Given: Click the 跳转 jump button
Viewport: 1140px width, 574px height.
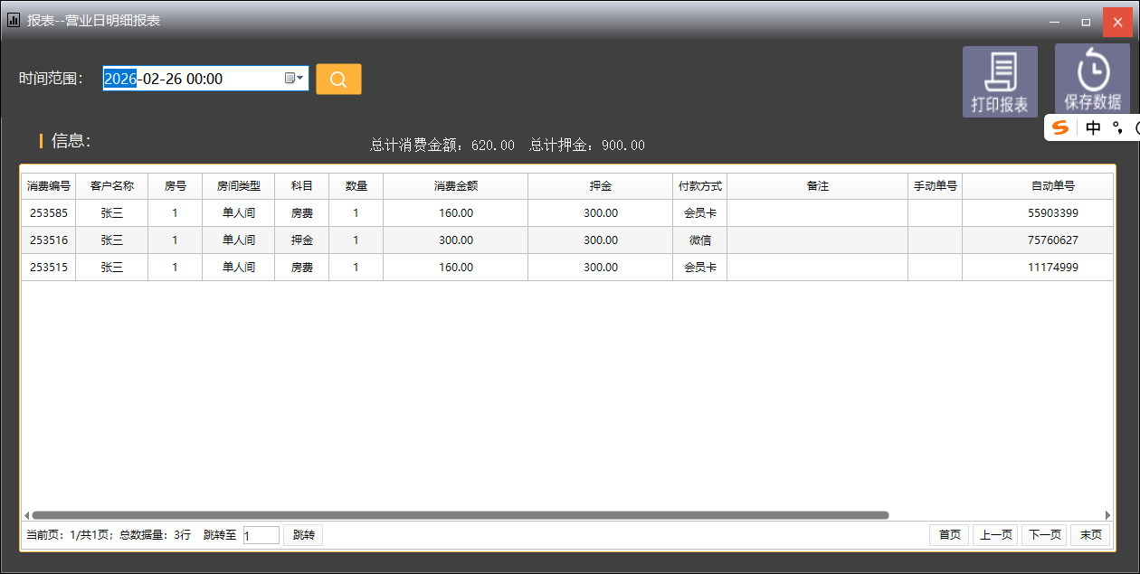Looking at the screenshot, I should [303, 535].
